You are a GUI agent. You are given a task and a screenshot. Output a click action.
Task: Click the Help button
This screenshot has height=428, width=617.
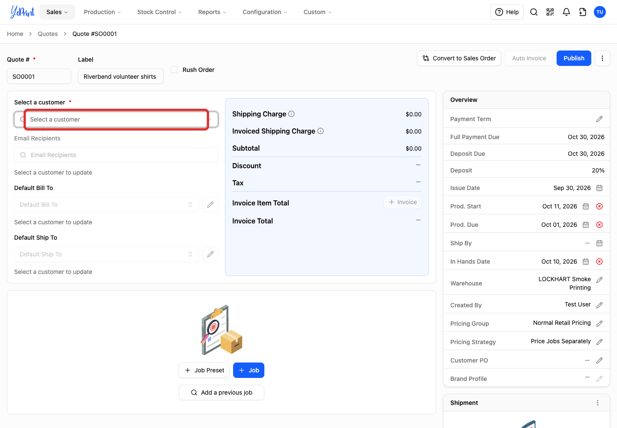pos(507,12)
